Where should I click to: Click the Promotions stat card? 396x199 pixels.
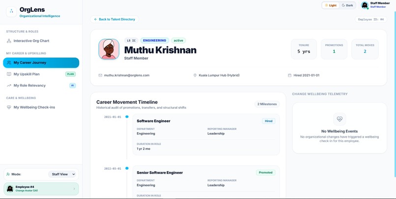334,49
